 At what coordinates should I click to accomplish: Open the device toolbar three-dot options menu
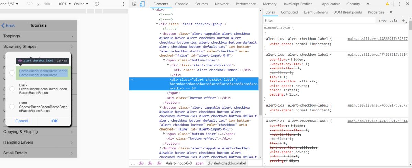coord(124,4)
